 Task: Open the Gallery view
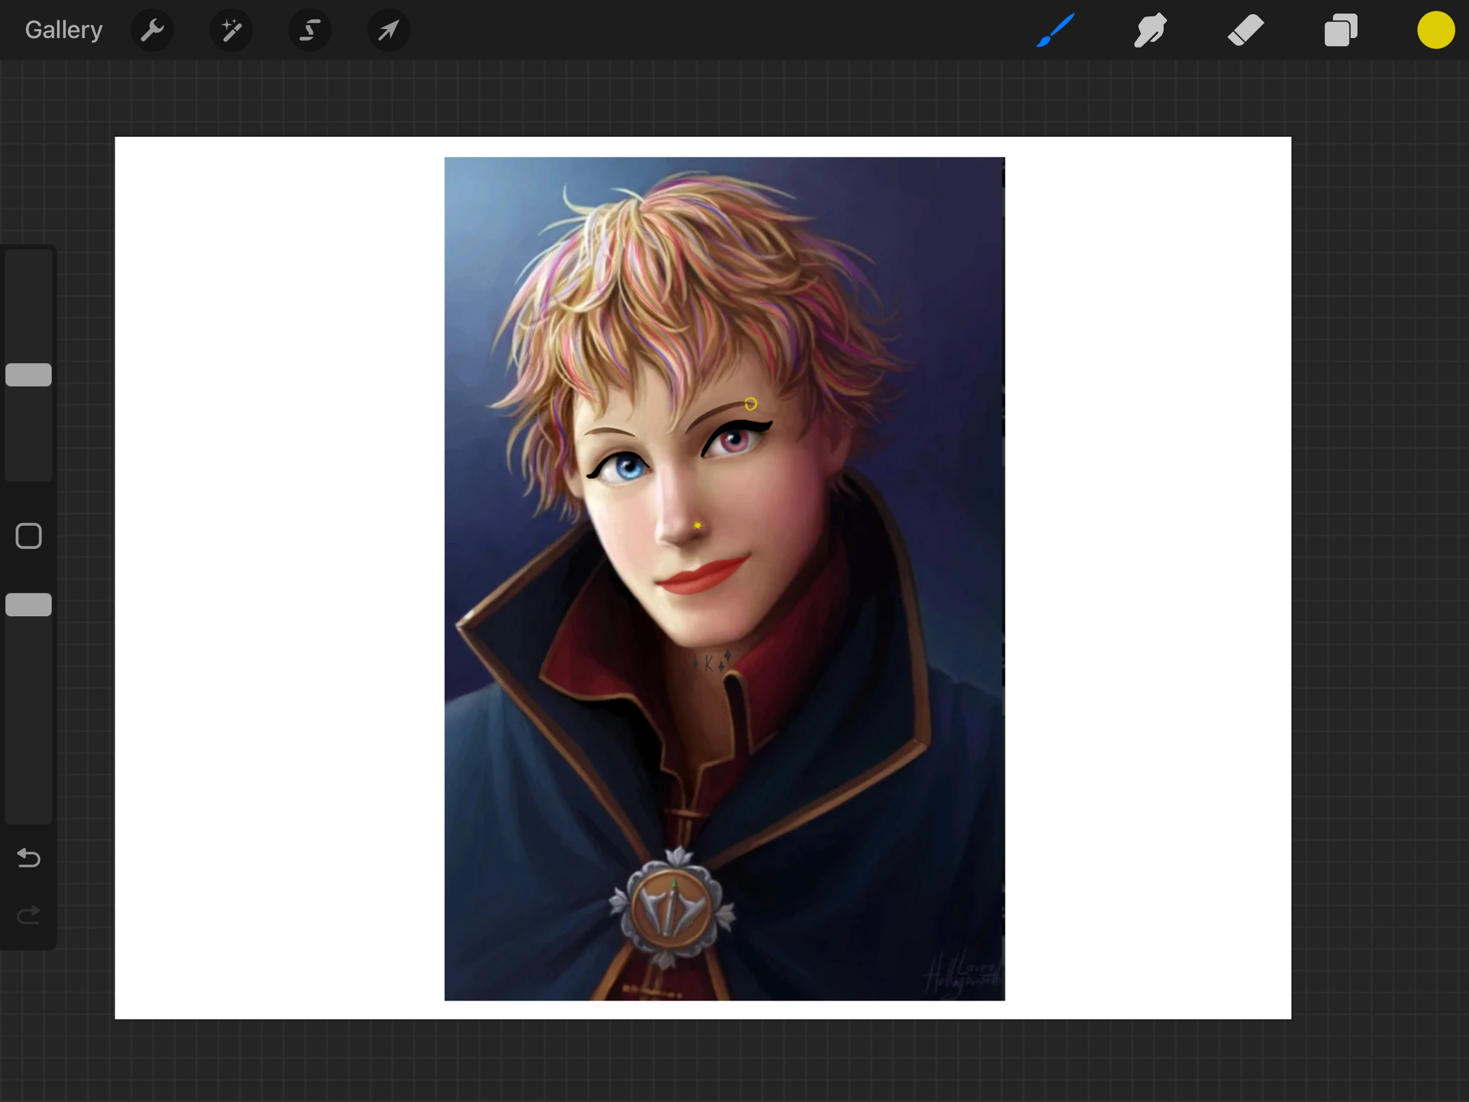pos(64,30)
